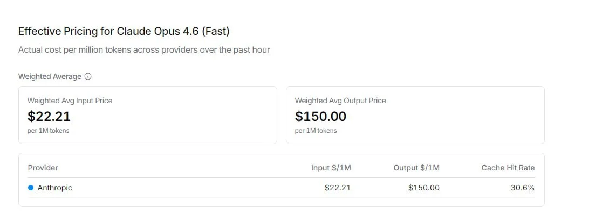This screenshot has width=589, height=215.
Task: Click the 30.6% cache hit rate value
Action: click(523, 188)
